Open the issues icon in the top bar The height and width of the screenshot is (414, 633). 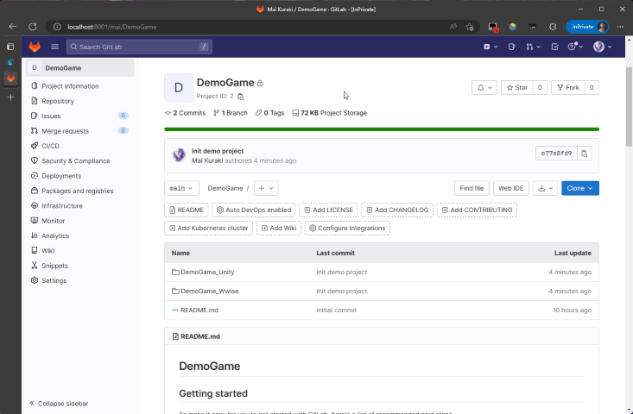(x=511, y=47)
